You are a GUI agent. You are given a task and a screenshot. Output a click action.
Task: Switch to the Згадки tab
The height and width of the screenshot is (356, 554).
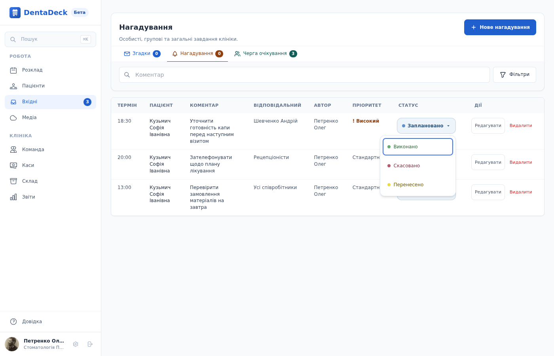tap(142, 54)
